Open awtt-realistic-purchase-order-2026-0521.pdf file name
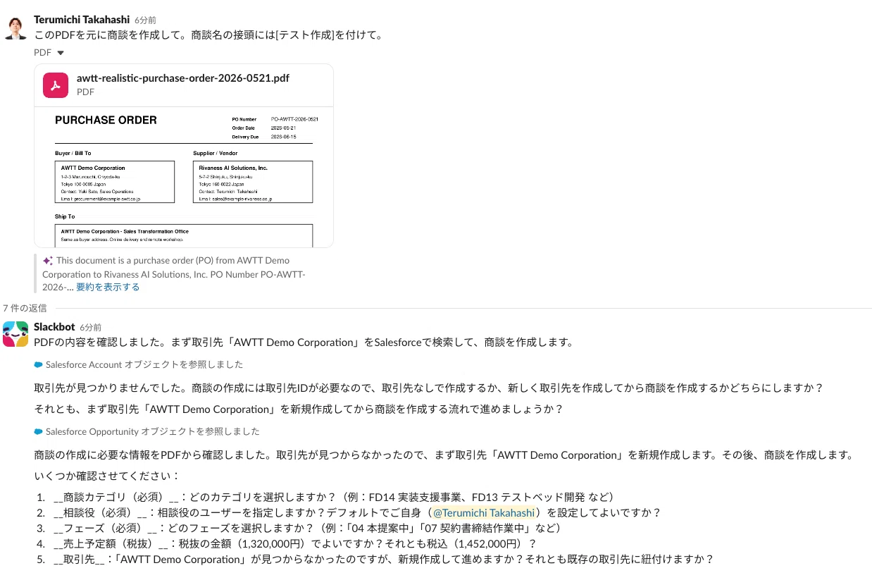The width and height of the screenshot is (872, 580). click(182, 78)
